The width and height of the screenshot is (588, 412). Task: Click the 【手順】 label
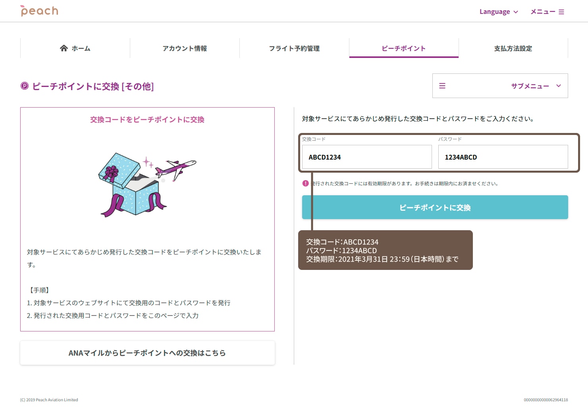point(40,290)
